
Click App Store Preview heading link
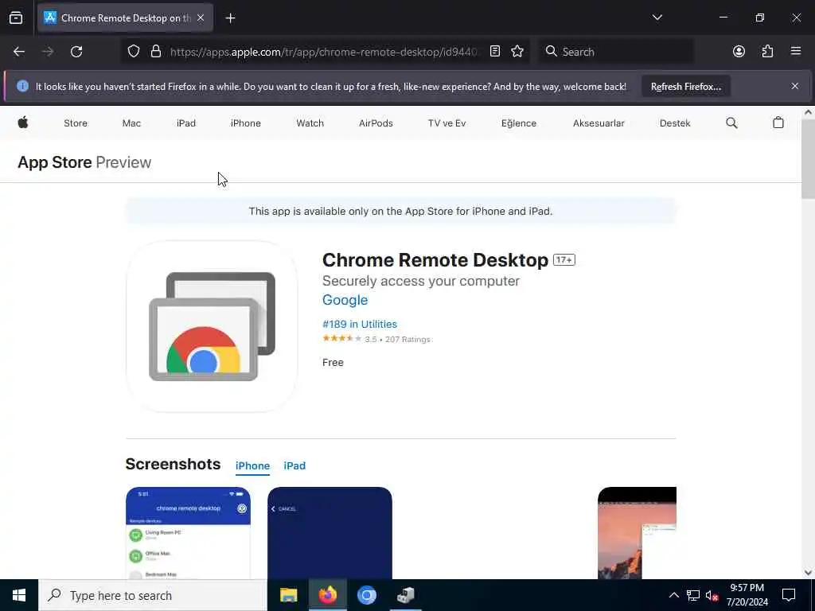pos(84,162)
